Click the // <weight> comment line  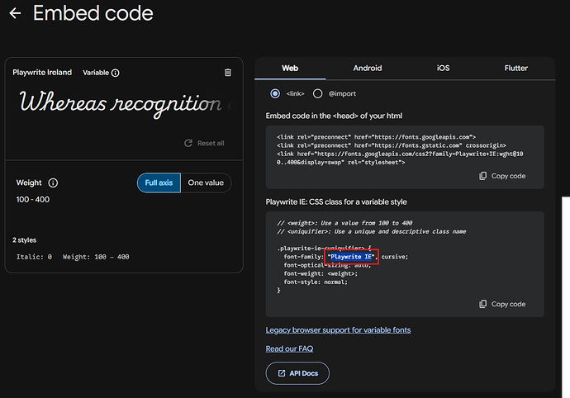point(344,223)
